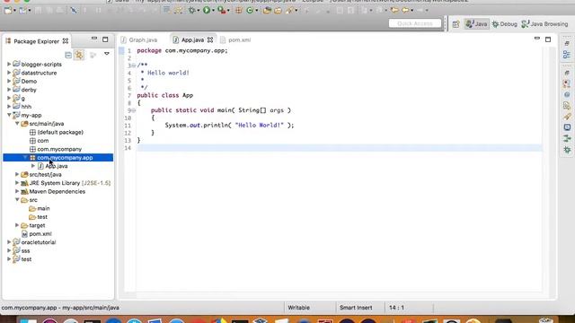Switch to the Java Browsing perspective
This screenshot has width=575, height=323.
click(544, 24)
